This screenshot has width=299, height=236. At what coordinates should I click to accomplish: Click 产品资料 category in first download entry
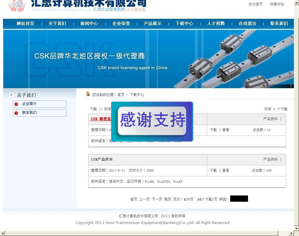point(270,119)
